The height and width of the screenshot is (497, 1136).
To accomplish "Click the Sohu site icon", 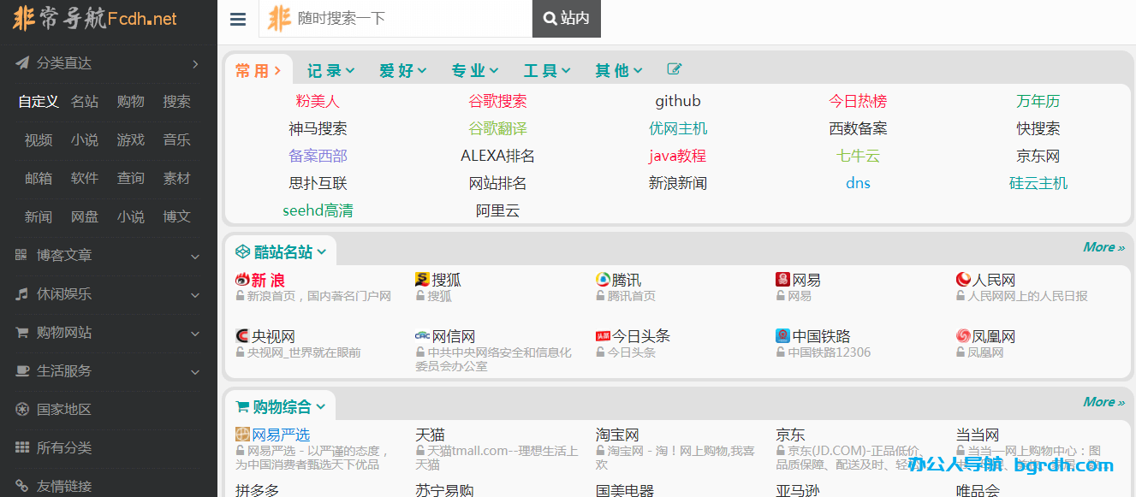I will (422, 280).
